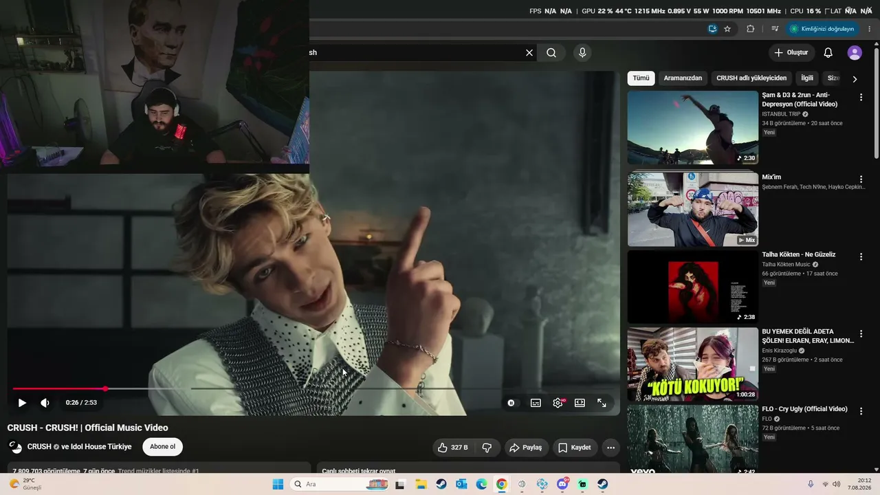The width and height of the screenshot is (880, 495).
Task: Open the player settings gear
Action: coord(558,403)
